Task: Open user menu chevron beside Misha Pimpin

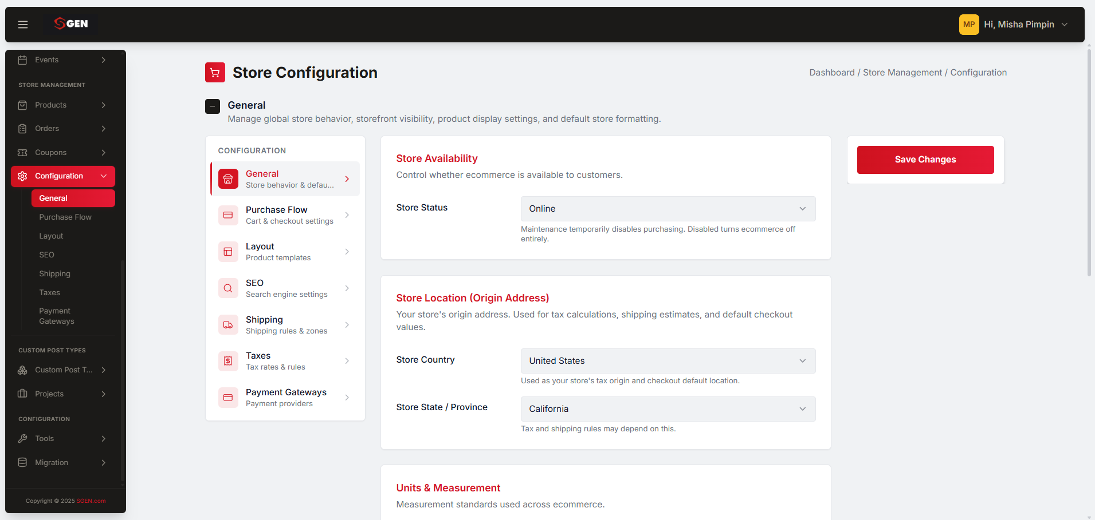Action: (x=1065, y=25)
